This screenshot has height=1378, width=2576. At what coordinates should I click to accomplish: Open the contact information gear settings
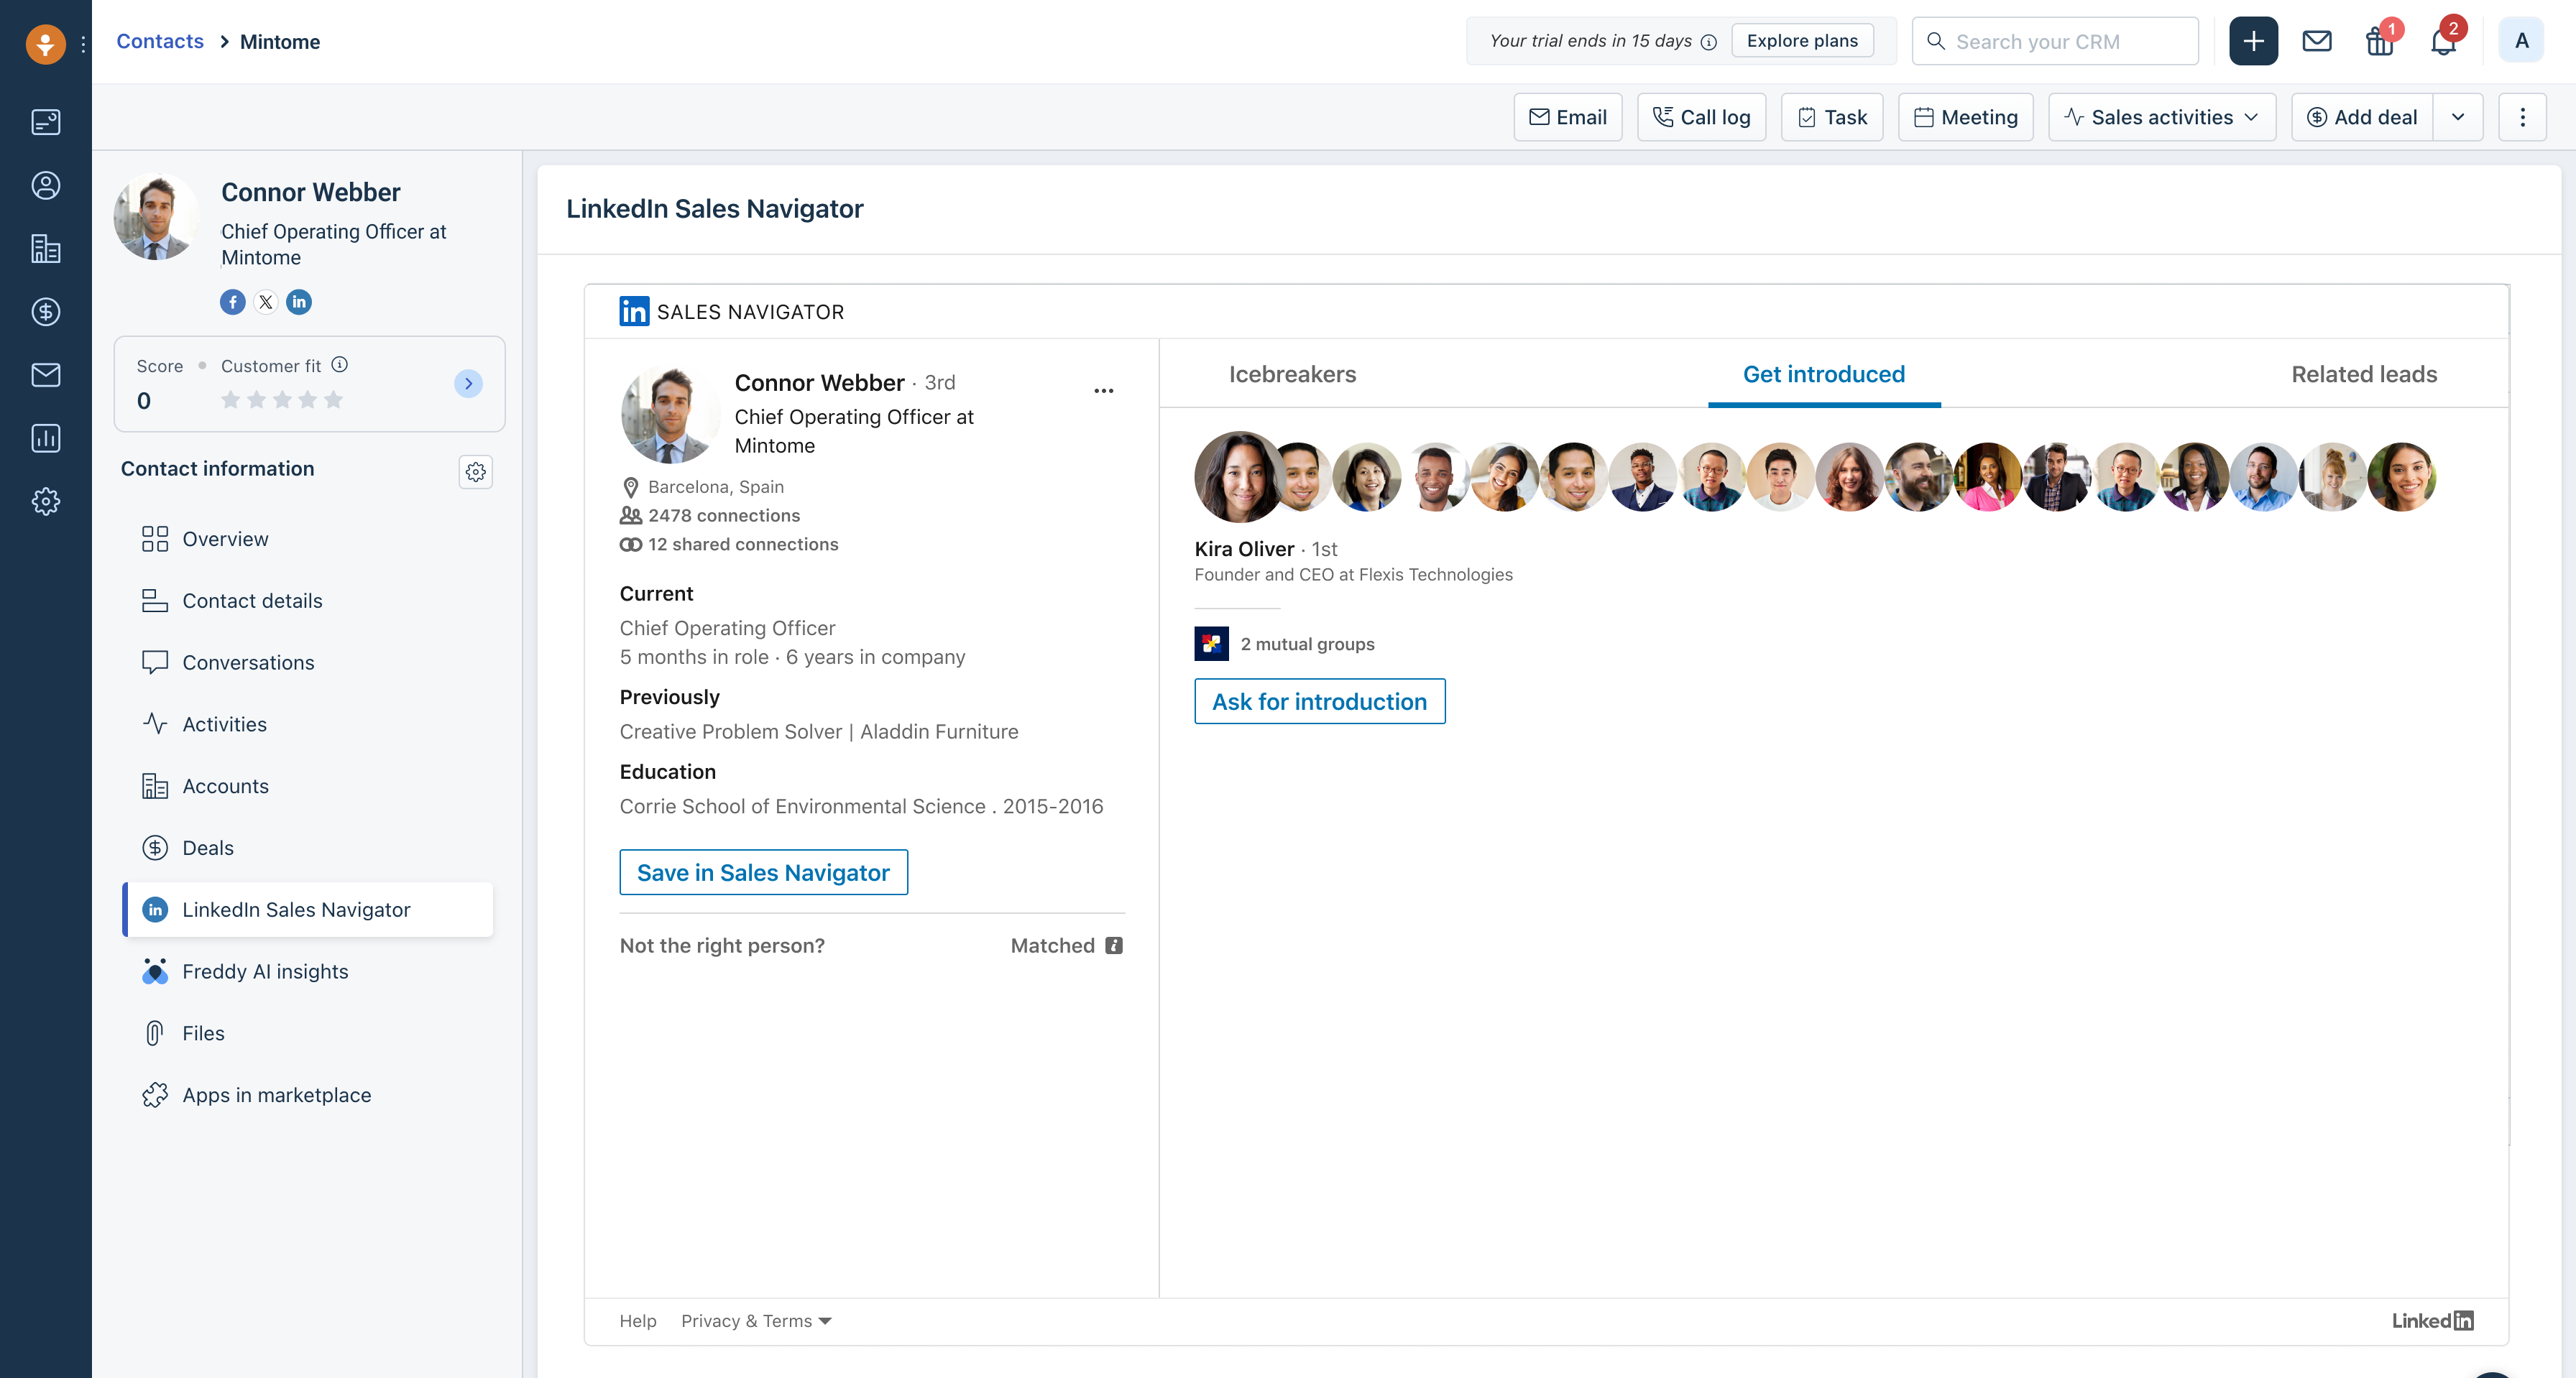[x=476, y=471]
